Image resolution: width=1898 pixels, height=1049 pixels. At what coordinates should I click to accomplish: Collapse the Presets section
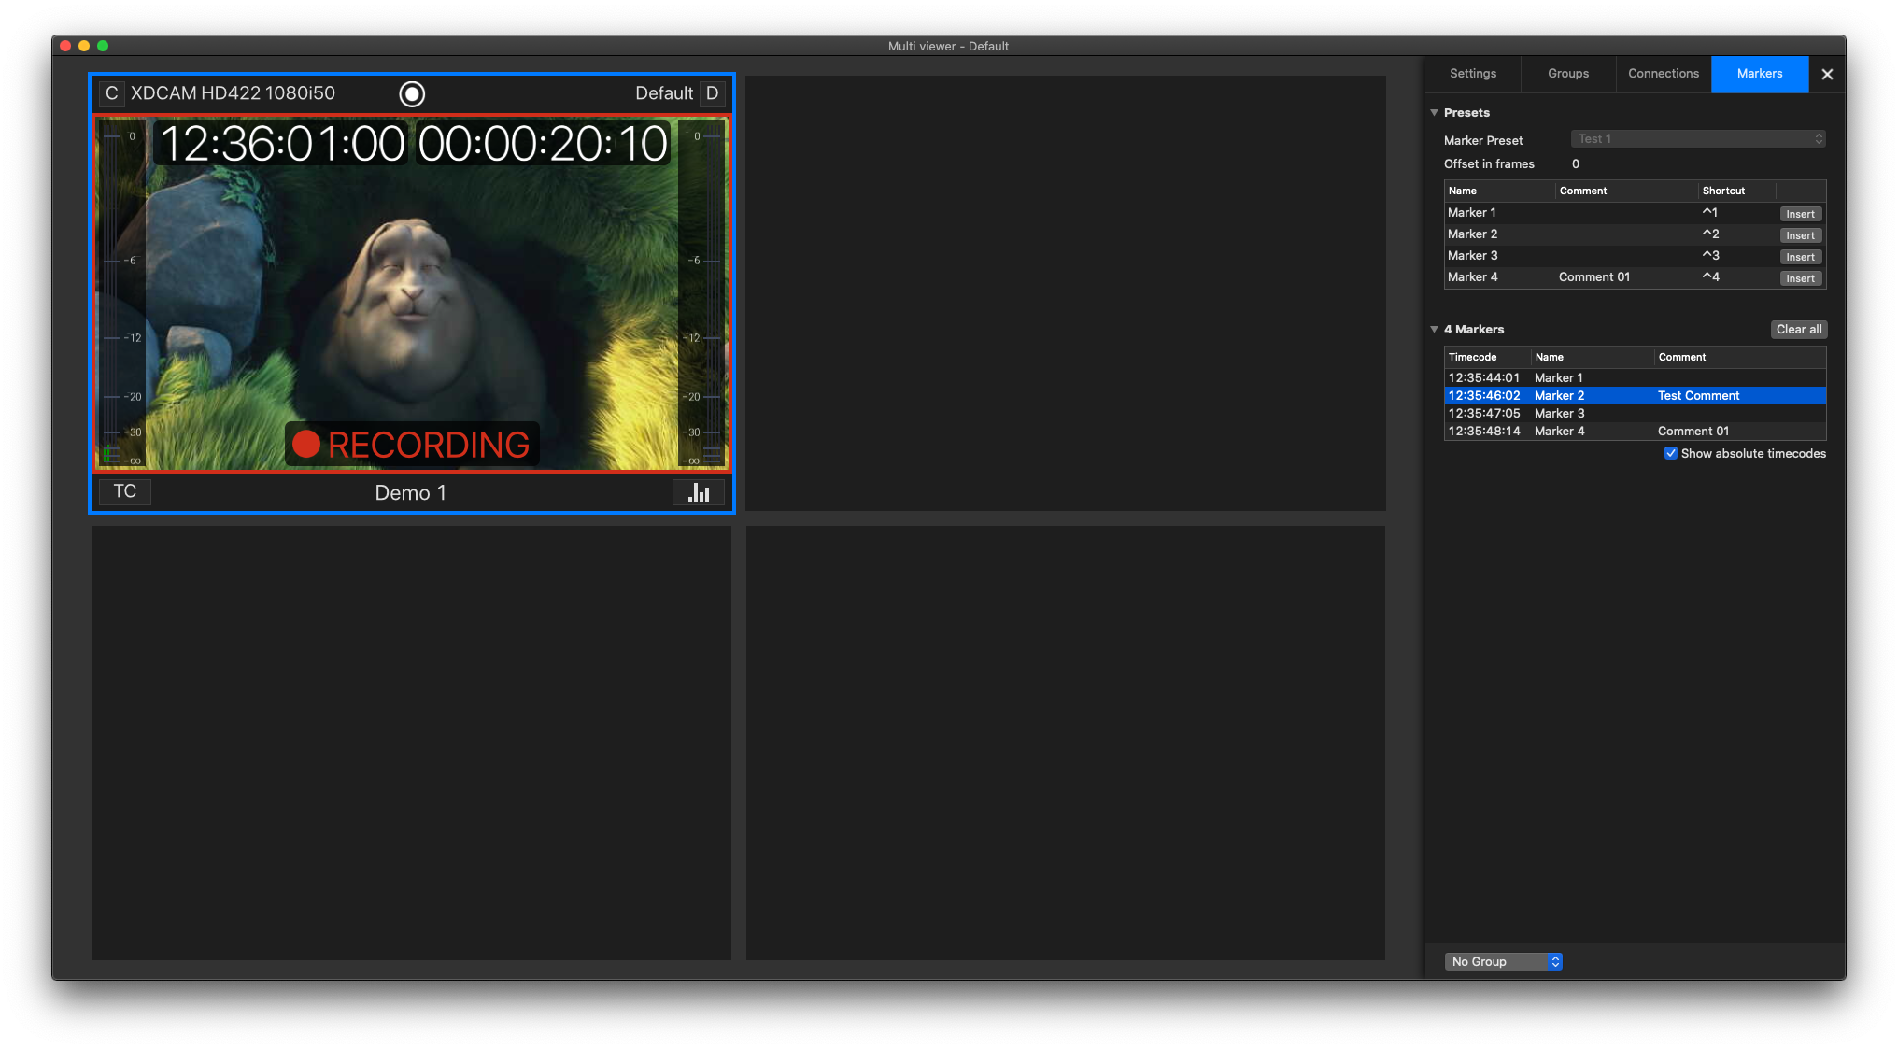(1434, 113)
